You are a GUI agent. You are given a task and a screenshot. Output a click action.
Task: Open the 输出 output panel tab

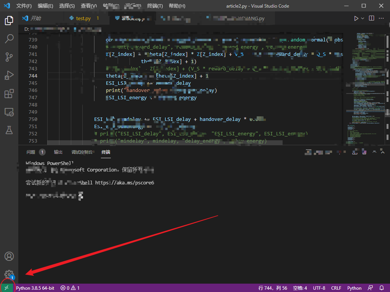pos(58,152)
